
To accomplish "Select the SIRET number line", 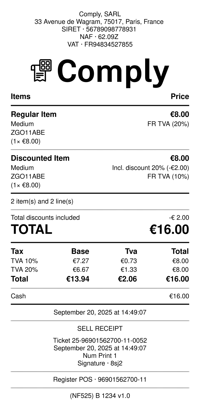I will tap(99, 29).
